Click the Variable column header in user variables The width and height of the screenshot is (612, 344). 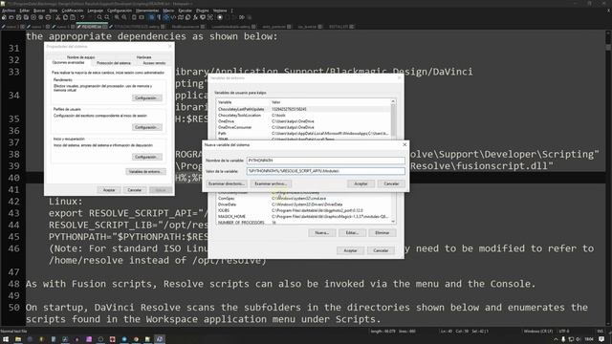[x=243, y=102]
